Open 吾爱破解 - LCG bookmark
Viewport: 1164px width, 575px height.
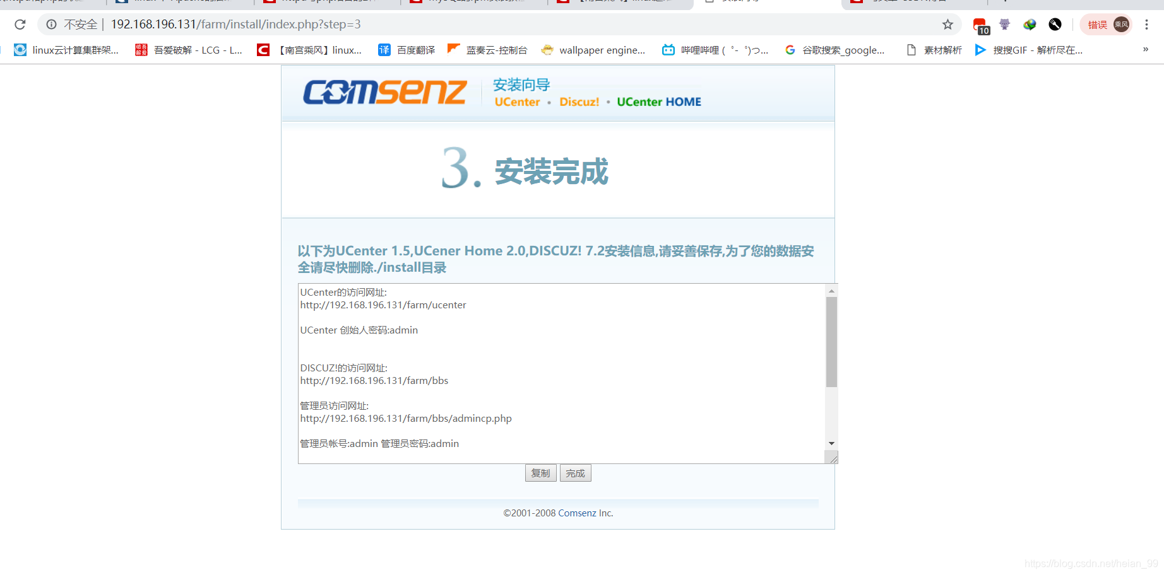tap(189, 50)
